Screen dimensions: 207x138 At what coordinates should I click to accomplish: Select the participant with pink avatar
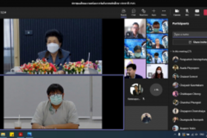click(190, 94)
